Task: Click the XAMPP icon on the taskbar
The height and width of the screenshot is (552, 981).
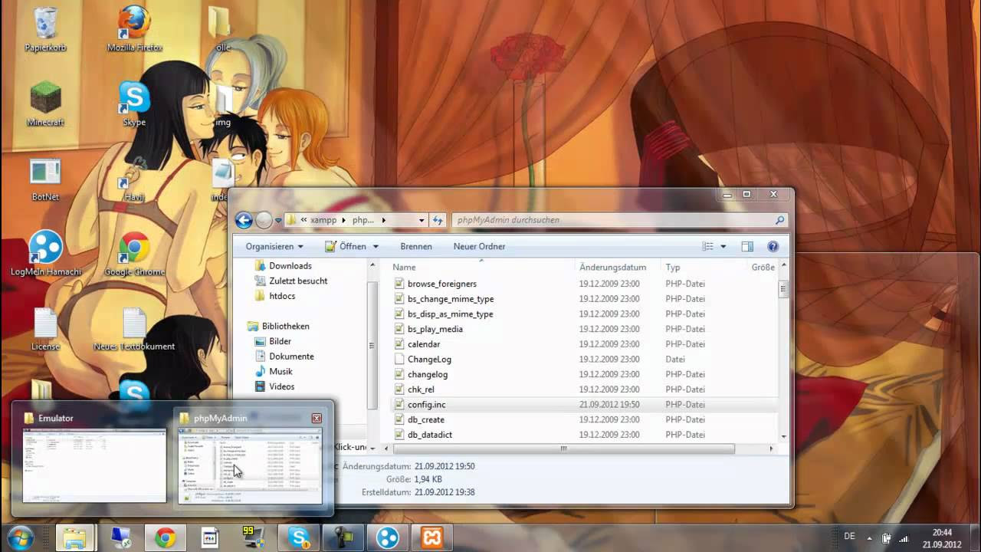Action: [431, 538]
